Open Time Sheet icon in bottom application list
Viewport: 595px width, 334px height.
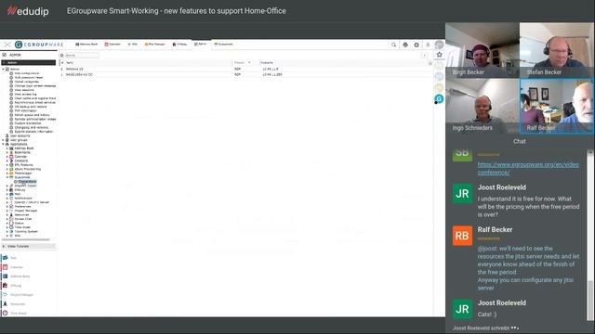point(6,314)
